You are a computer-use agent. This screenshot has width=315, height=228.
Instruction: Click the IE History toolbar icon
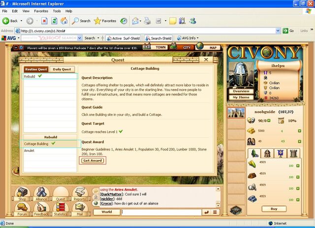click(124, 21)
